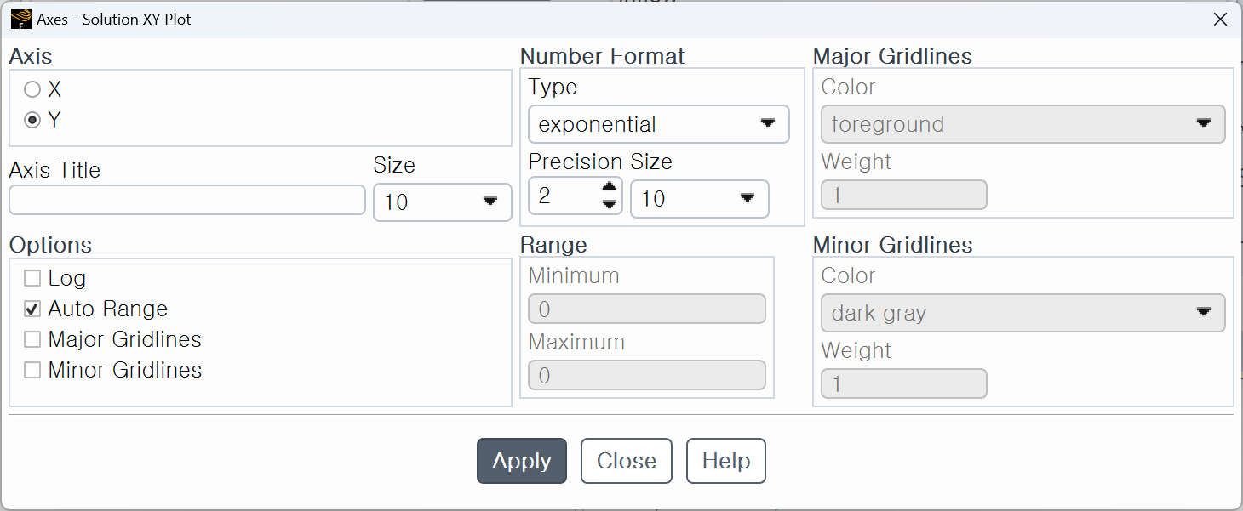Click the Fluent app icon in title bar
The image size is (1243, 511).
point(20,19)
